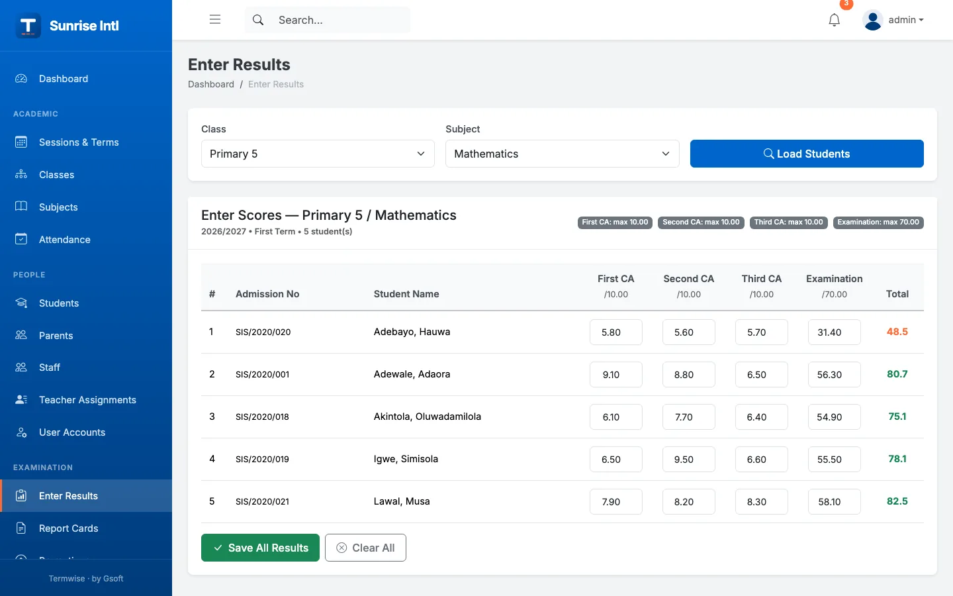The width and height of the screenshot is (953, 596).
Task: Click Adebayo Hauwa's First CA score field
Action: pyautogui.click(x=616, y=332)
